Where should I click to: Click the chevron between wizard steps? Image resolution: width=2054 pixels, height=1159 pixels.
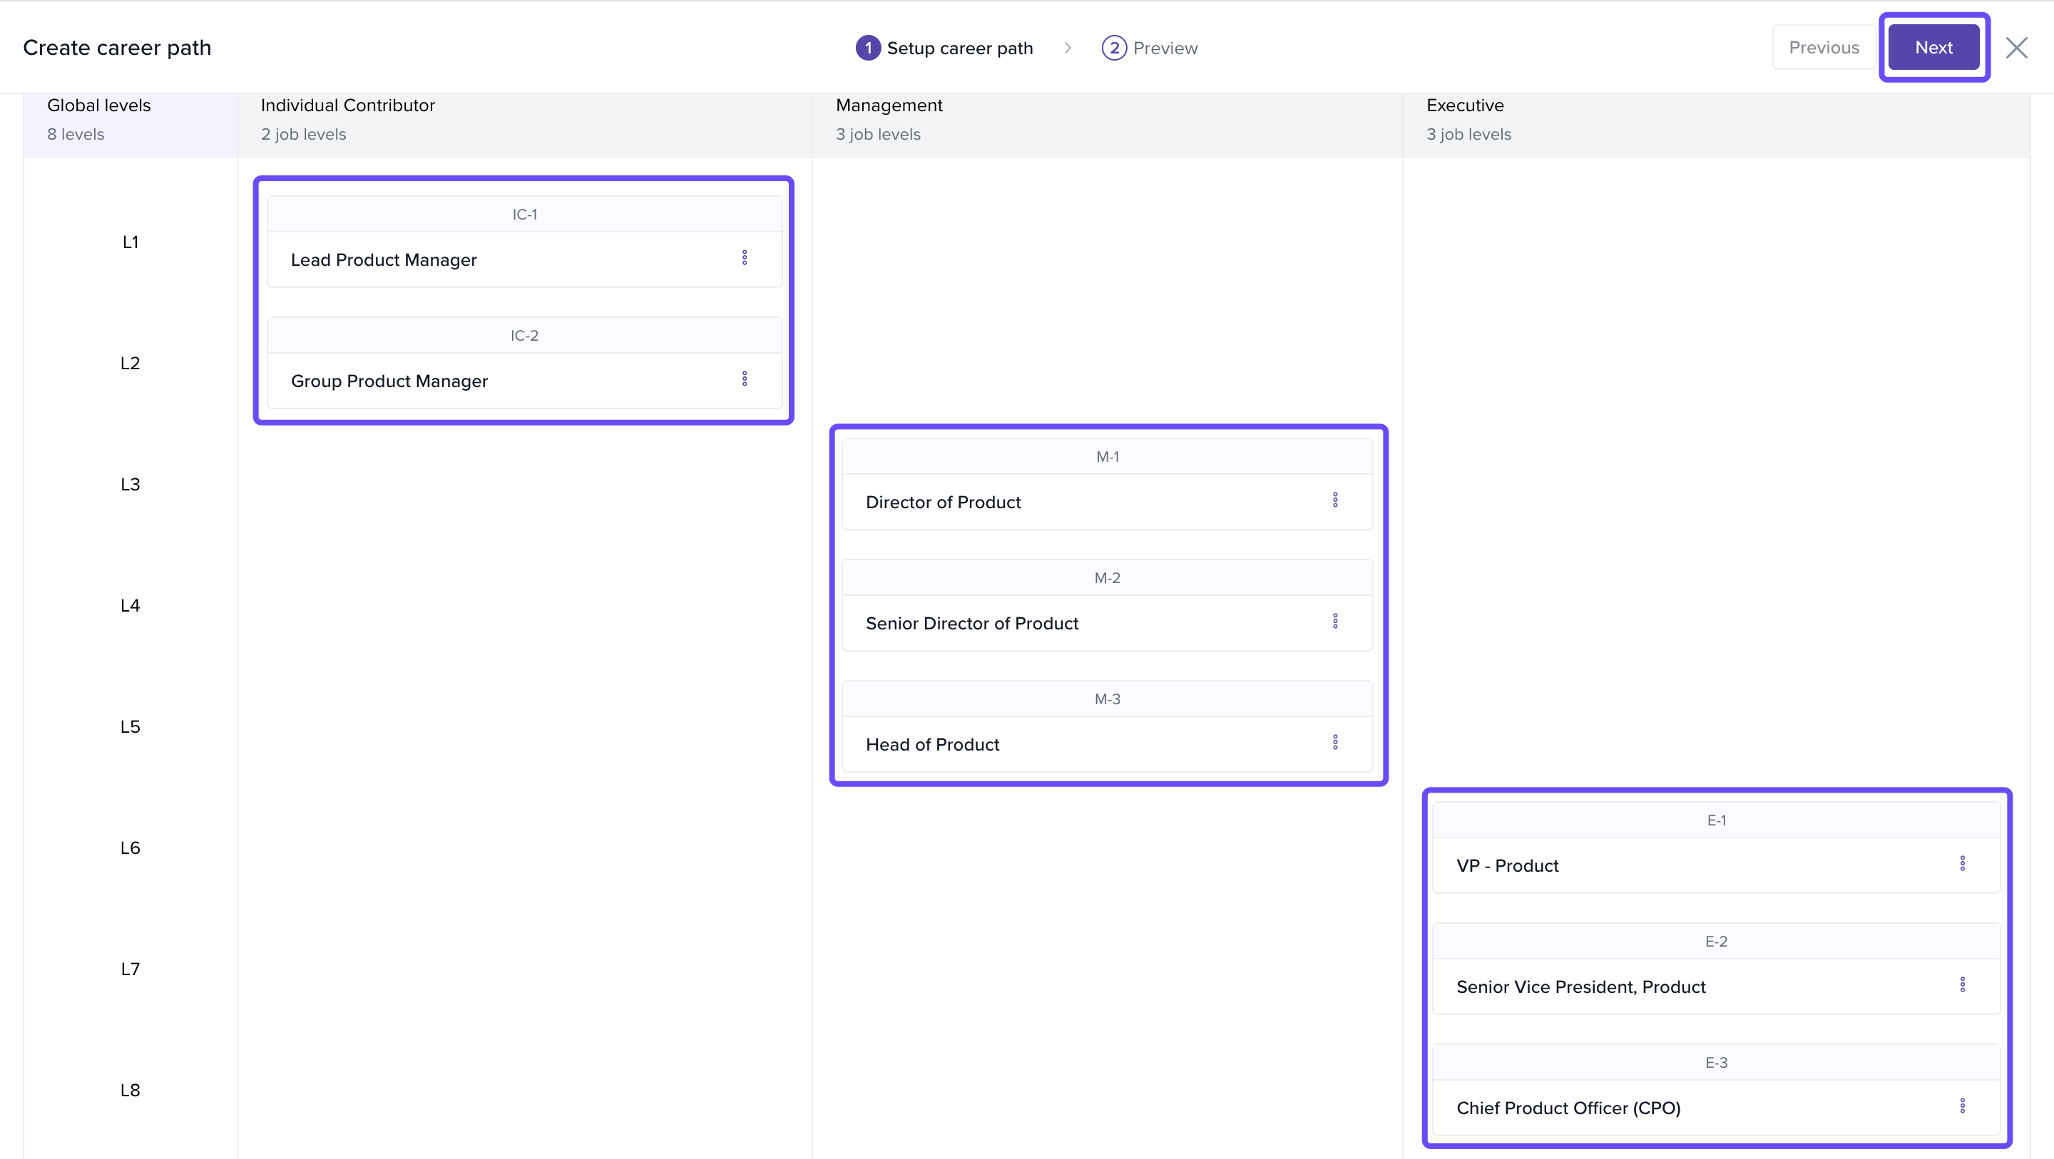pyautogui.click(x=1068, y=48)
